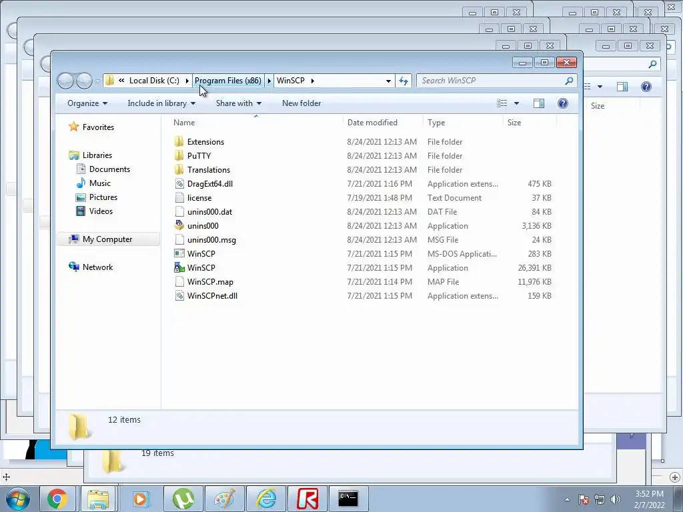The height and width of the screenshot is (512, 683).
Task: Launch Google Chrome from the taskbar
Action: (x=57, y=499)
